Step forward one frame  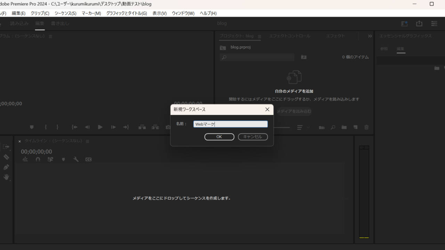coord(113,127)
